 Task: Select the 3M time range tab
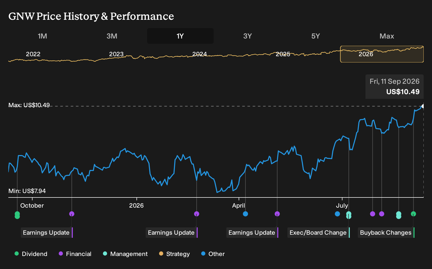tap(112, 36)
